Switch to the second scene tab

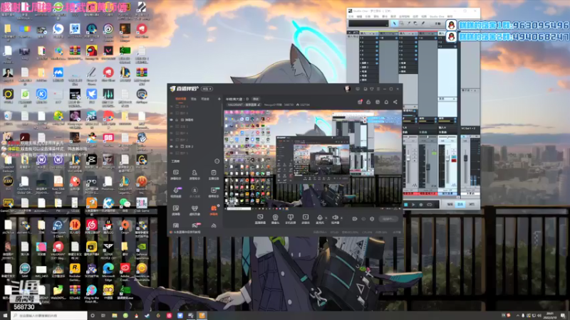pos(194,99)
